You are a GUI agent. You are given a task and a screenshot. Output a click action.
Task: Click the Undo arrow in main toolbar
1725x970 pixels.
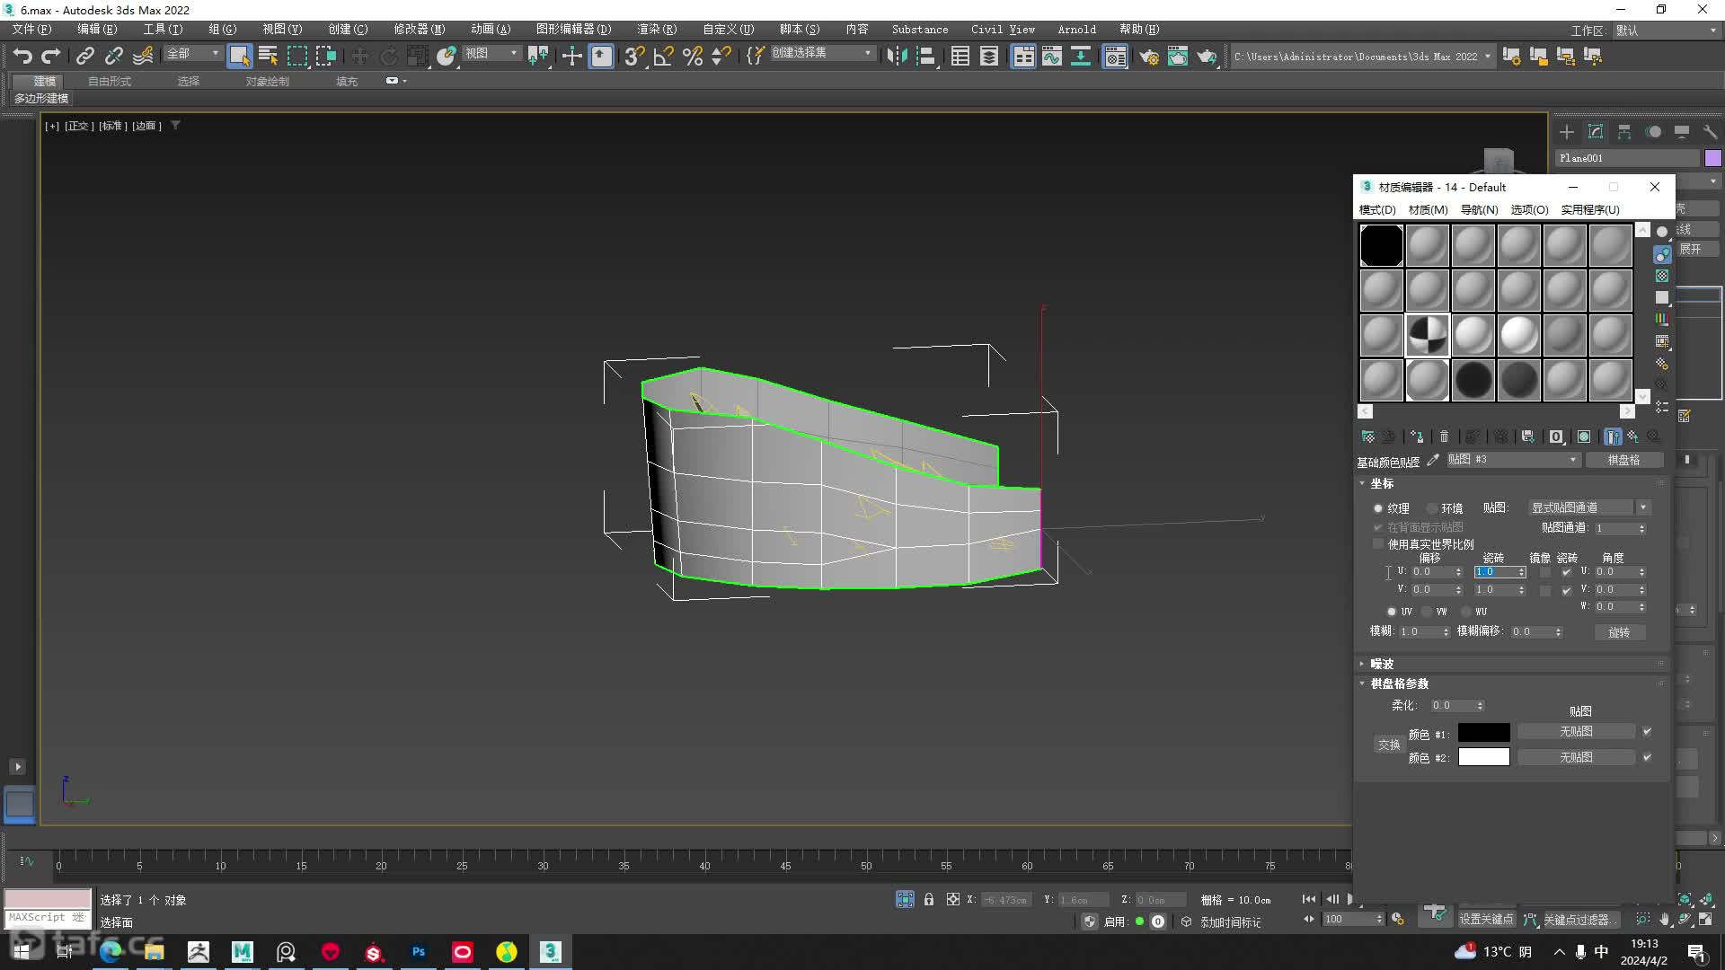click(22, 56)
